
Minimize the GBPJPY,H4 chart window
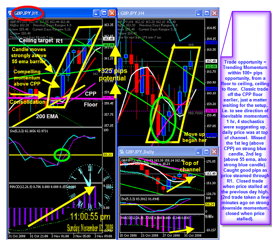point(199,13)
